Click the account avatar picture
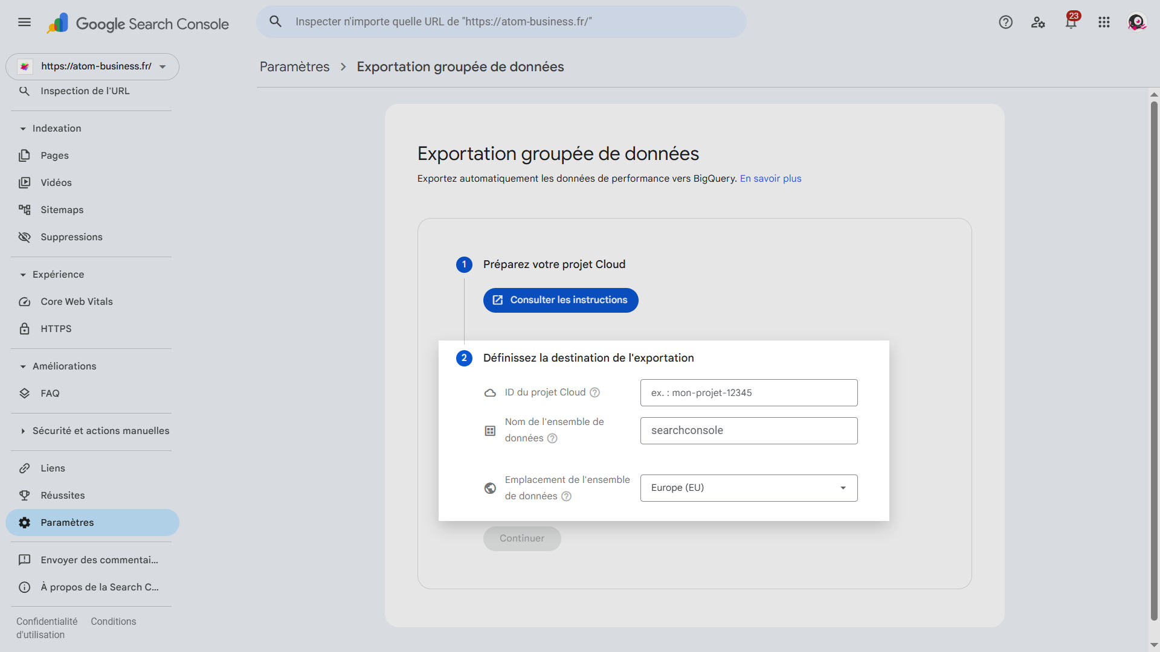 (x=1136, y=22)
